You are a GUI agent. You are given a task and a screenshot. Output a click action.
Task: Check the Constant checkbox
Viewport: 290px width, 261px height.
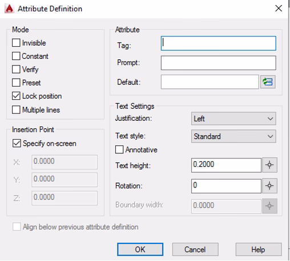click(16, 56)
